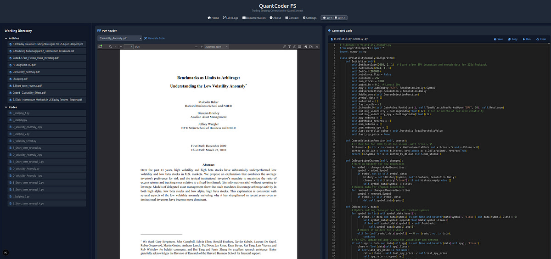This screenshot has height=259, width=551.
Task: Click the PDF page number field
Action: click(129, 46)
